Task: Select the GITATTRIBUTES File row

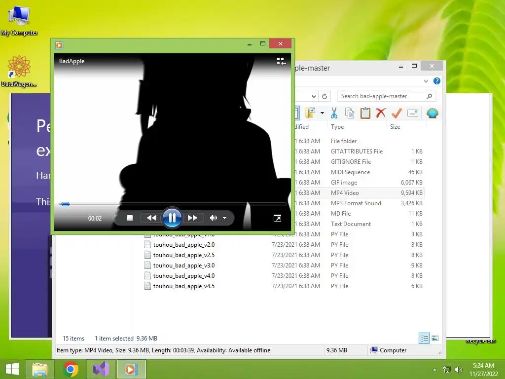Action: [359, 151]
